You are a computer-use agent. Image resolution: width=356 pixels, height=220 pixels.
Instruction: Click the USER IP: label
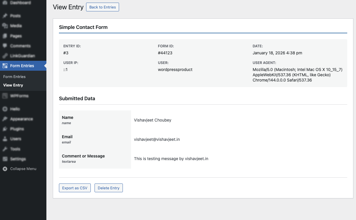coord(71,63)
